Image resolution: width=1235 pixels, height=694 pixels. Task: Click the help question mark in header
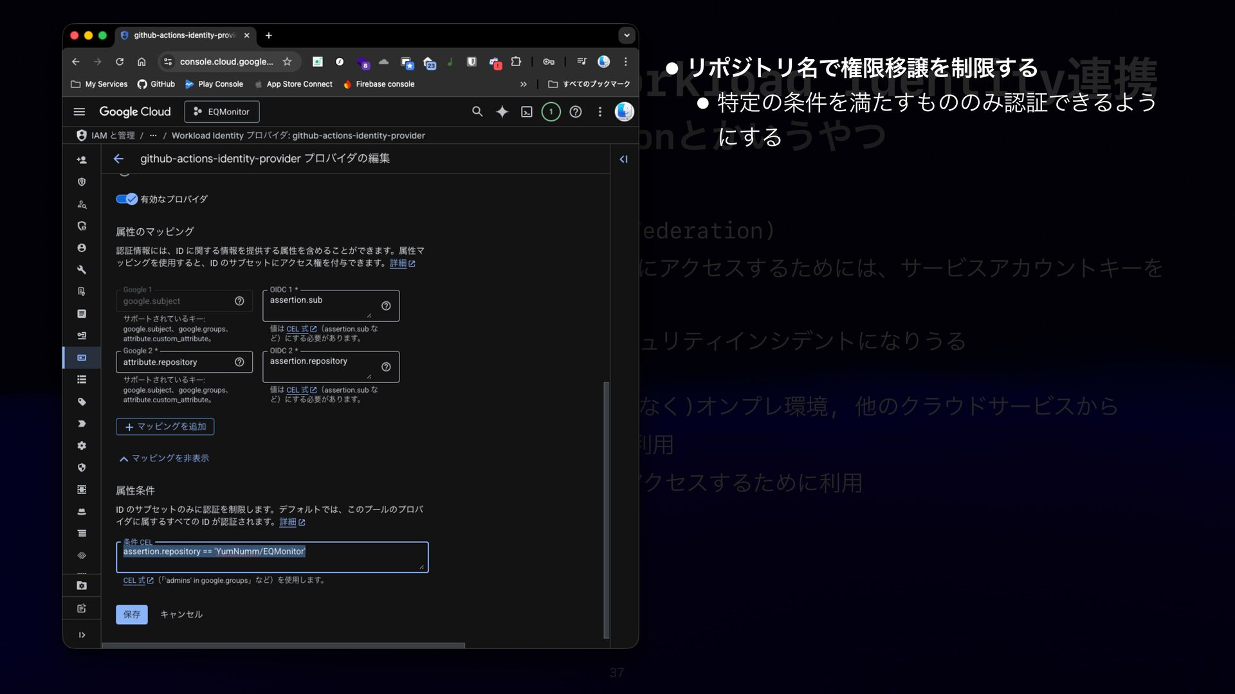coord(576,112)
